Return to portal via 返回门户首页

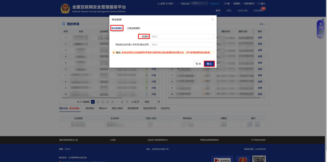[x=165, y=4]
